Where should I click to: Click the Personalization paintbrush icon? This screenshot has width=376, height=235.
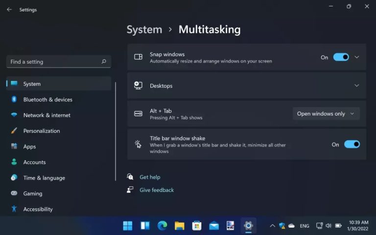tap(14, 131)
